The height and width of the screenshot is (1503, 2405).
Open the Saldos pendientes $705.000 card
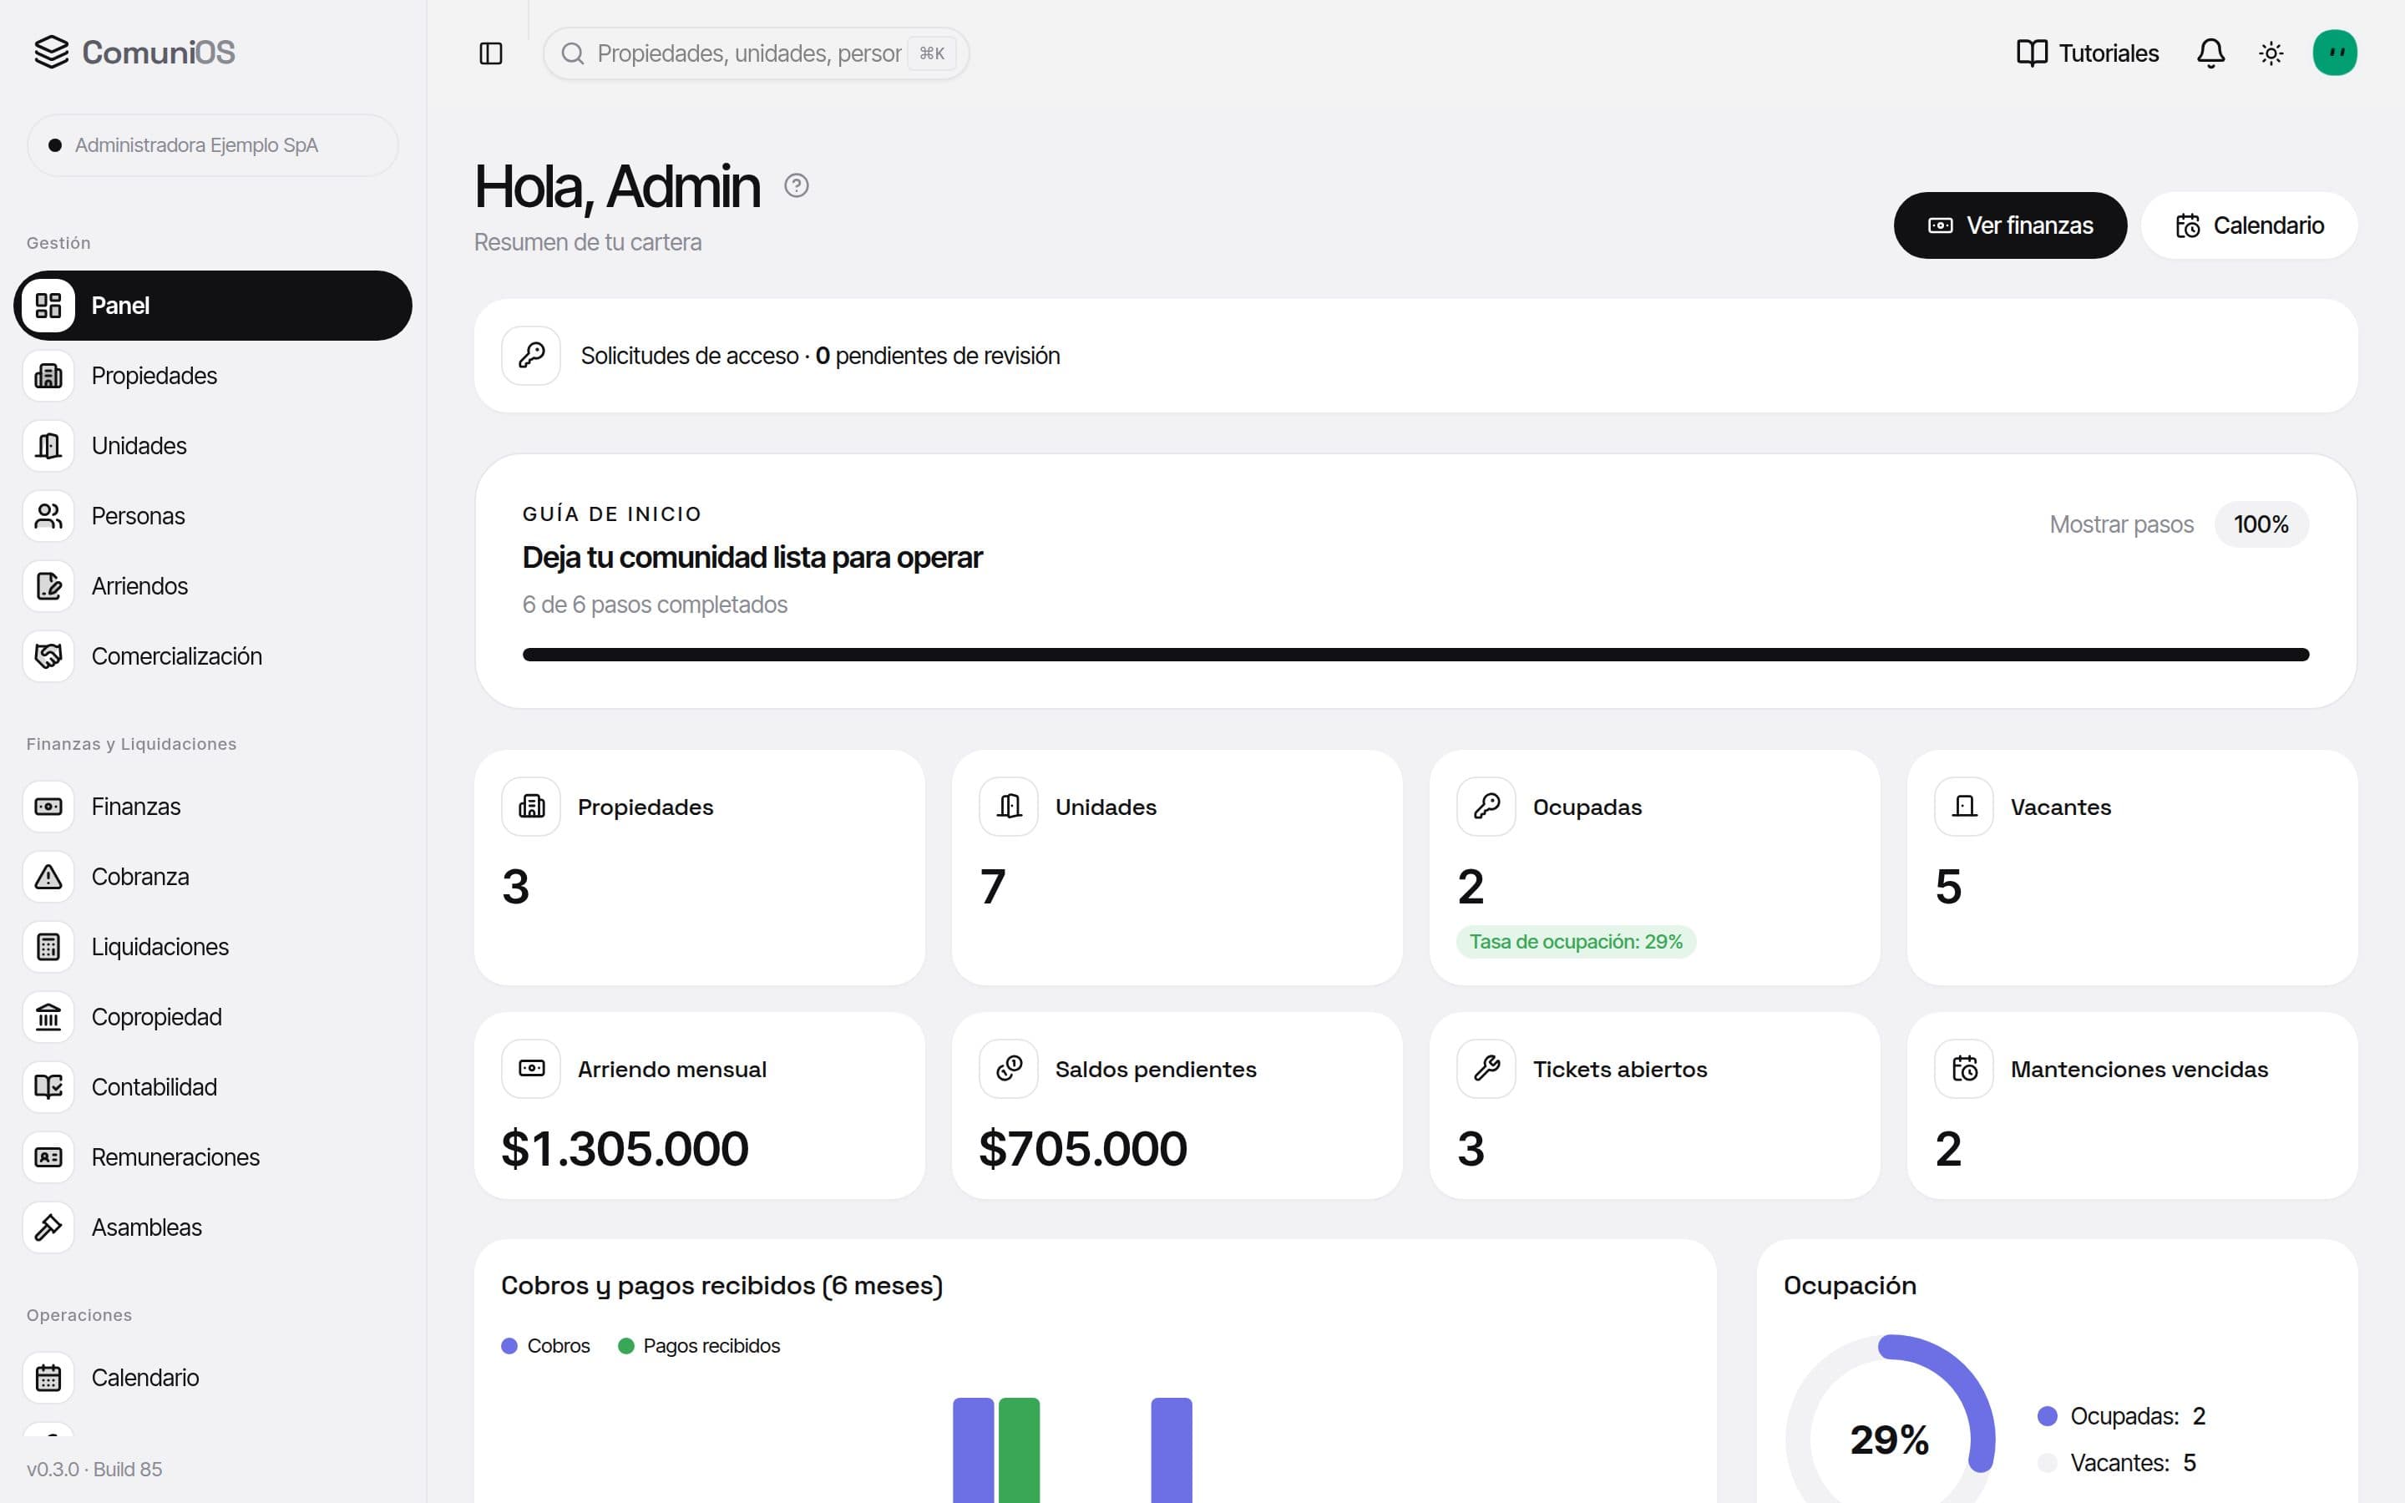click(1177, 1106)
